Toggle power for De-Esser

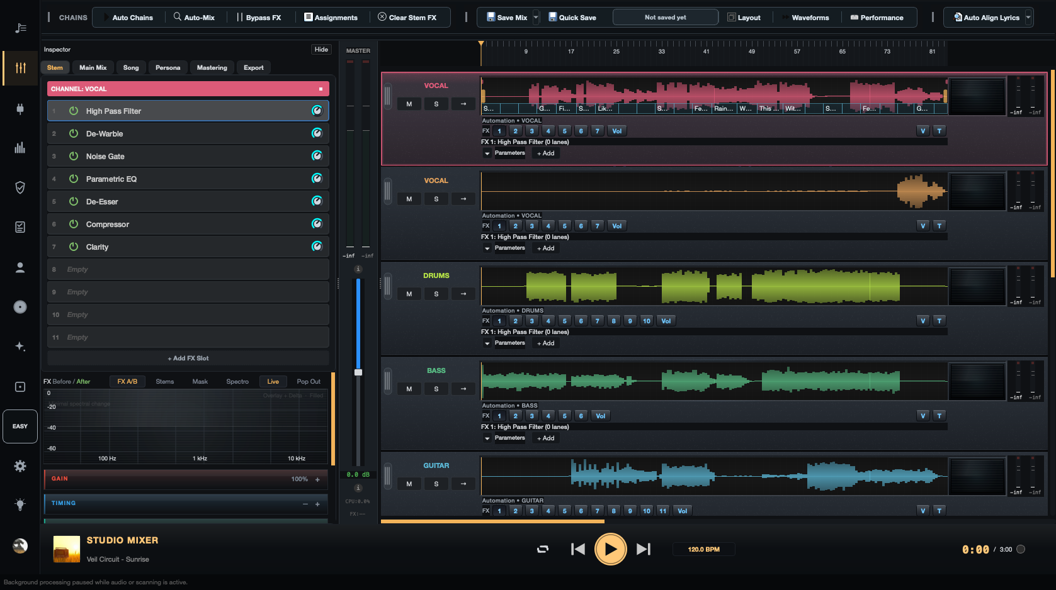(74, 201)
